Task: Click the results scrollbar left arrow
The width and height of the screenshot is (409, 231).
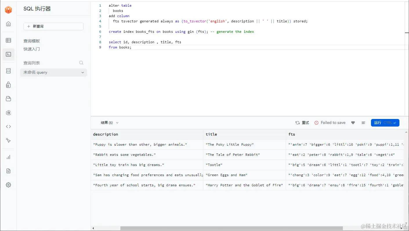Action: click(x=93, y=228)
